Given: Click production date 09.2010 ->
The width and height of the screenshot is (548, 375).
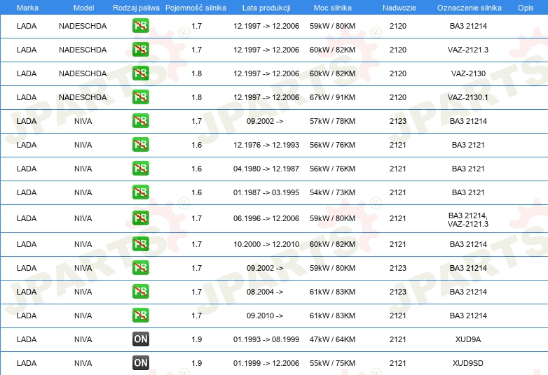Looking at the screenshot, I should click(265, 316).
